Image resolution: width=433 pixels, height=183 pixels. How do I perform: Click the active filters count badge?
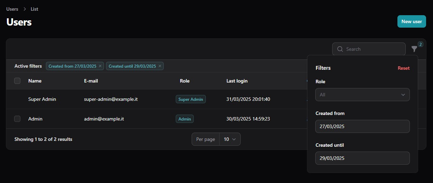(x=420, y=44)
